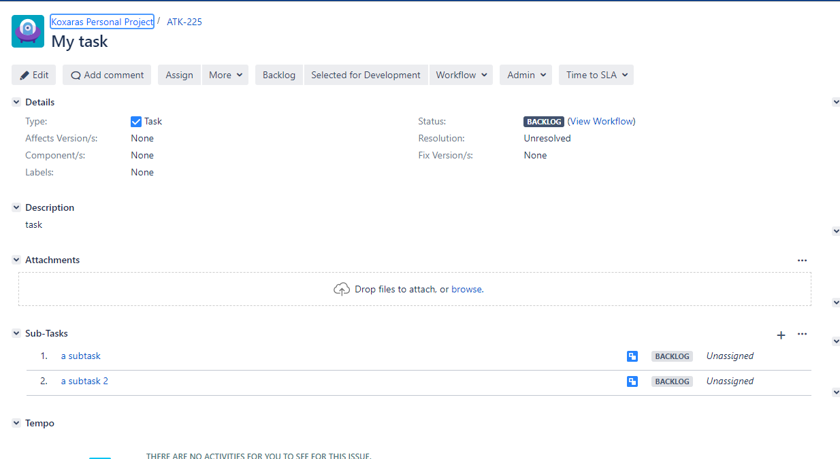Open the Admin menu
This screenshot has width=840, height=459.
(526, 75)
